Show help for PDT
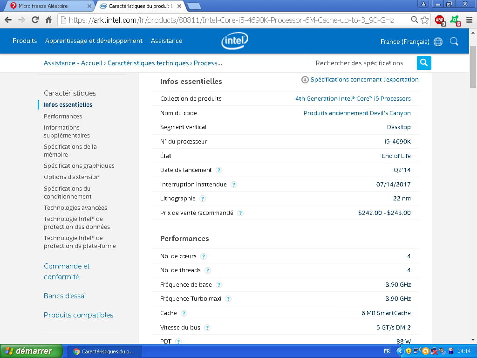 (x=178, y=342)
